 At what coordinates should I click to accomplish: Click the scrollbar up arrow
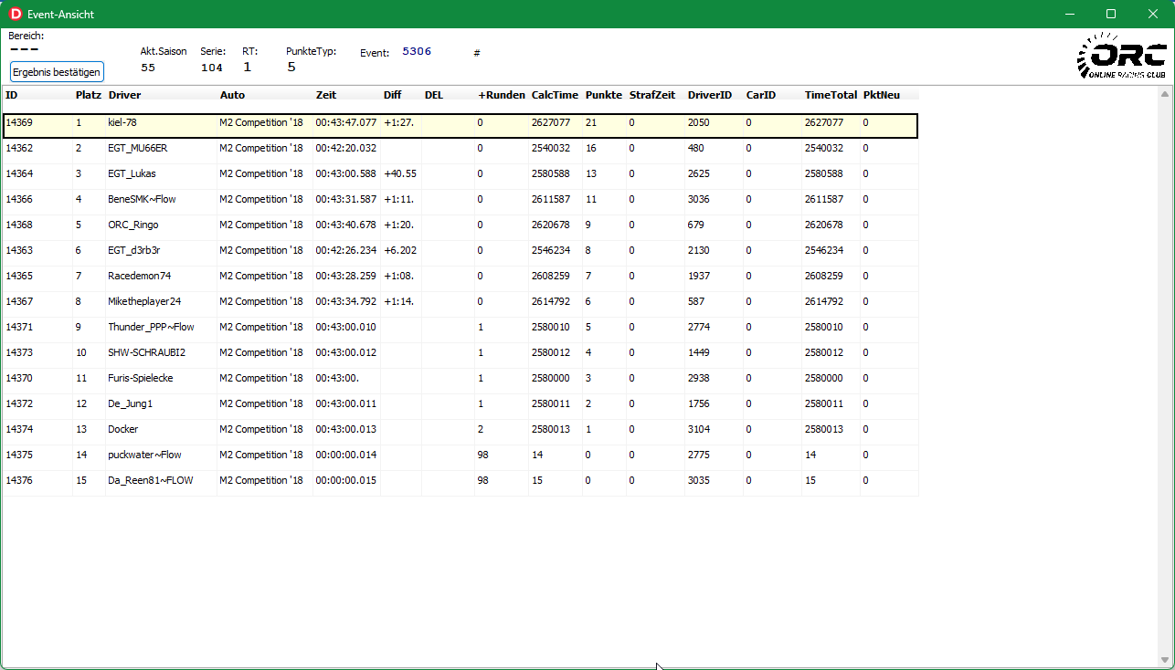pos(1164,95)
